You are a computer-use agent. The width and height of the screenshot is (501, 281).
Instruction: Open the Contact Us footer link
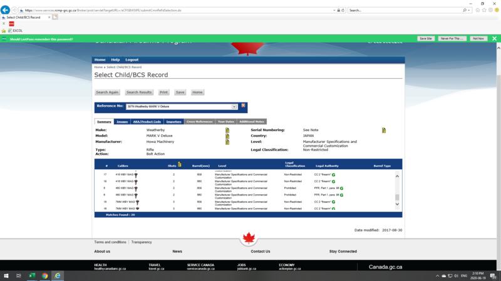point(261,252)
